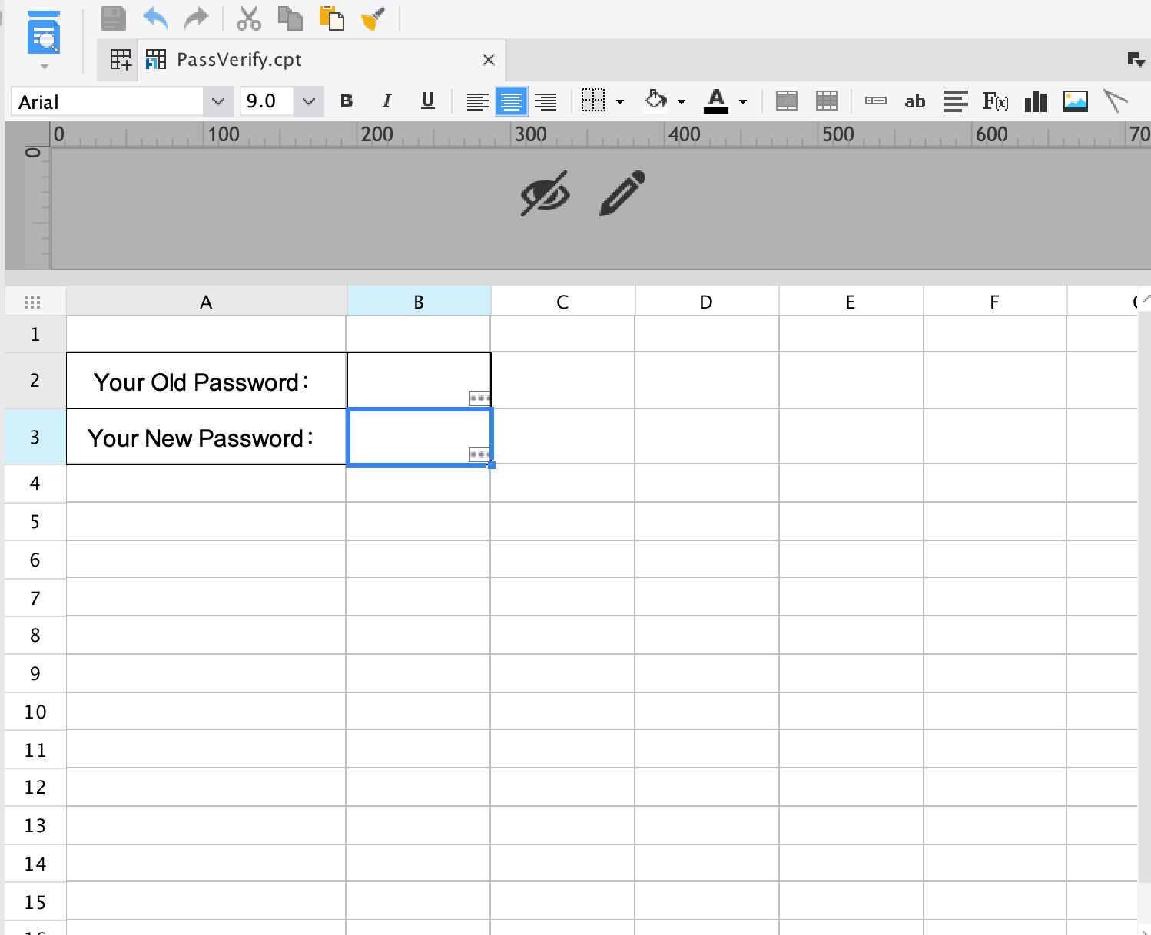Merge cells icon in toolbar
The image size is (1151, 935).
pyautogui.click(x=787, y=101)
